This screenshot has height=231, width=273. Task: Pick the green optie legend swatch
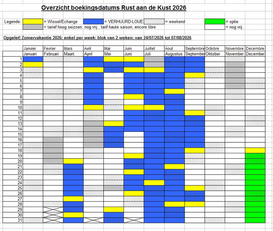coord(215,21)
